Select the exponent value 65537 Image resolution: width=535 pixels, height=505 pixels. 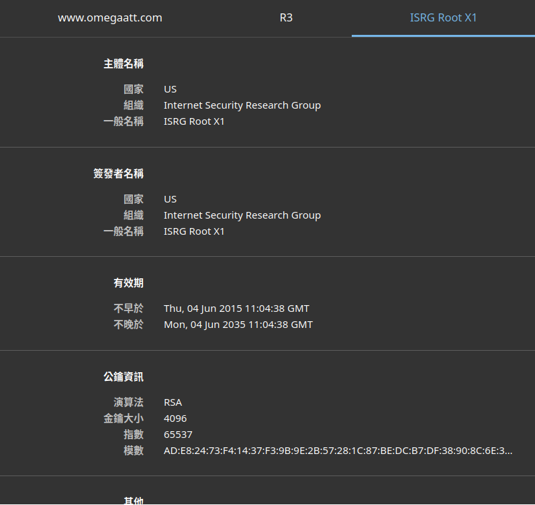(178, 435)
